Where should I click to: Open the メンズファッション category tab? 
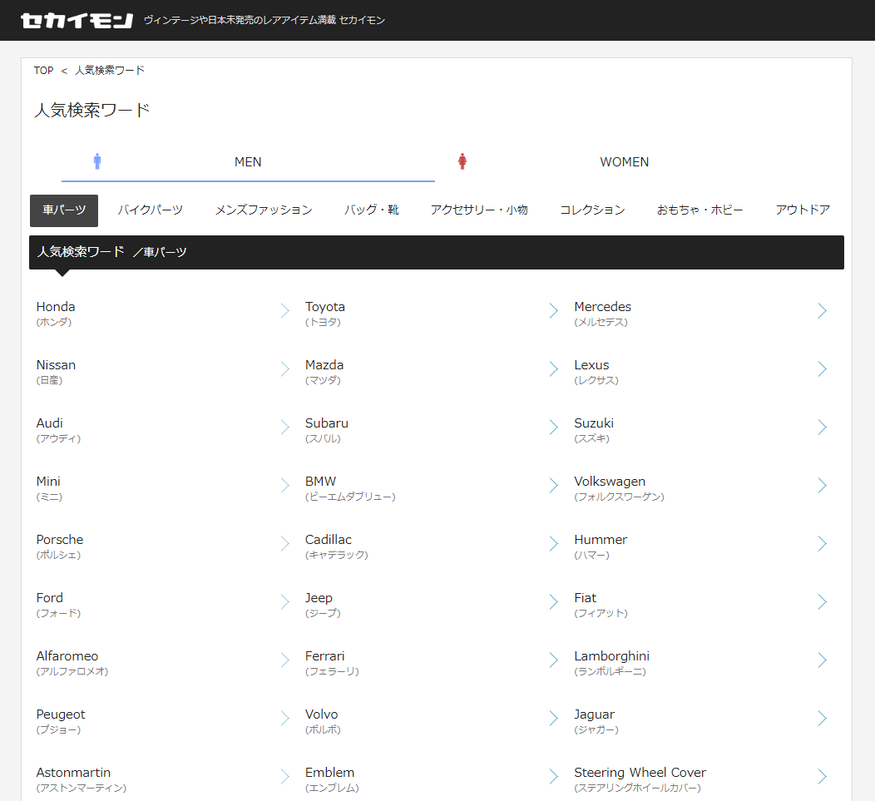tap(264, 210)
